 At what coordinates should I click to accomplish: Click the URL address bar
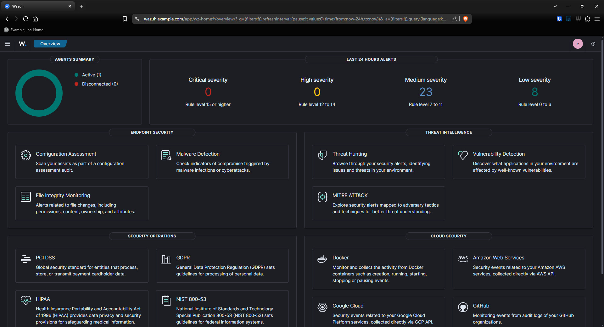(294, 19)
